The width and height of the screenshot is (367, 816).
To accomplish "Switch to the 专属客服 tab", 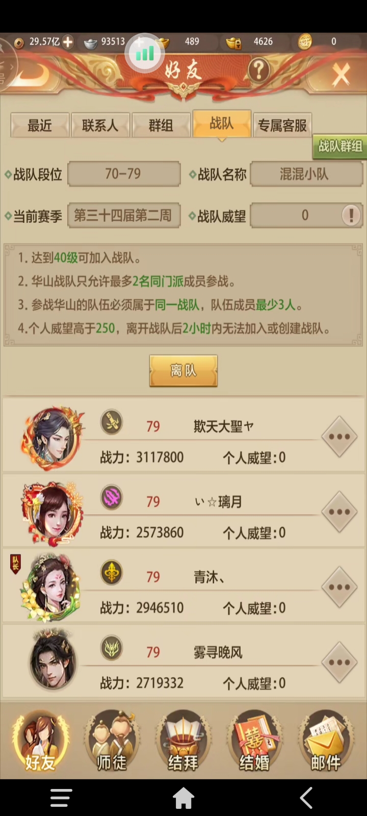I will [282, 125].
